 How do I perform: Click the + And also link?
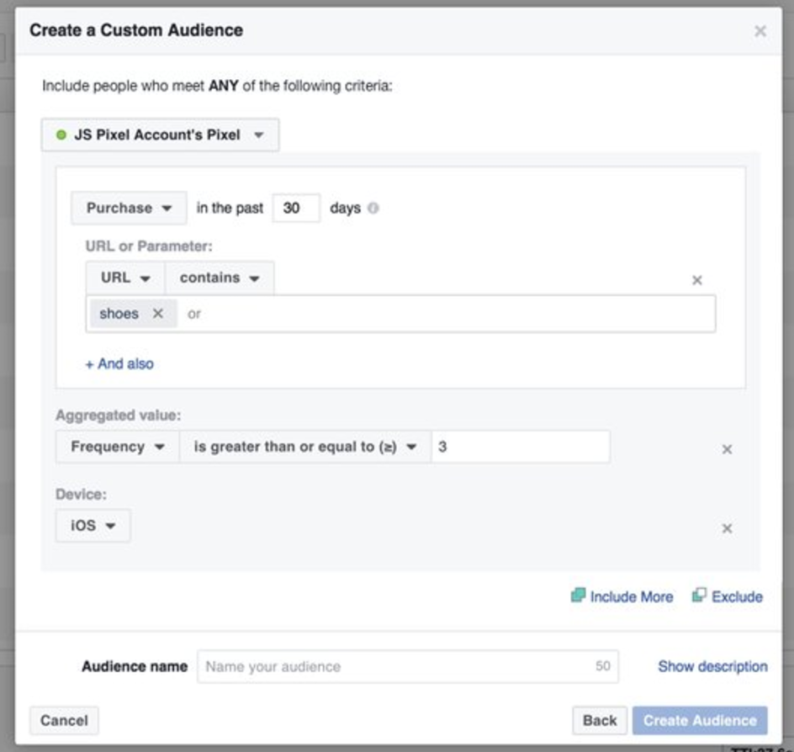coord(119,363)
